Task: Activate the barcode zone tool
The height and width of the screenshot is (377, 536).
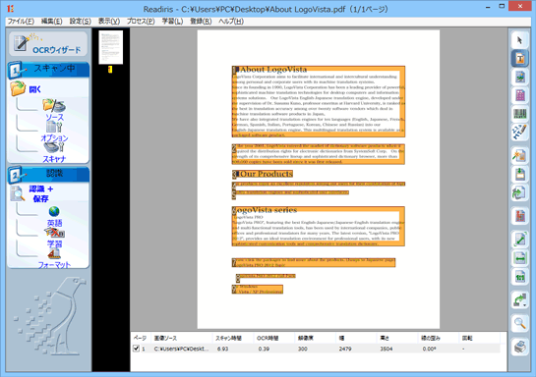Action: [519, 114]
